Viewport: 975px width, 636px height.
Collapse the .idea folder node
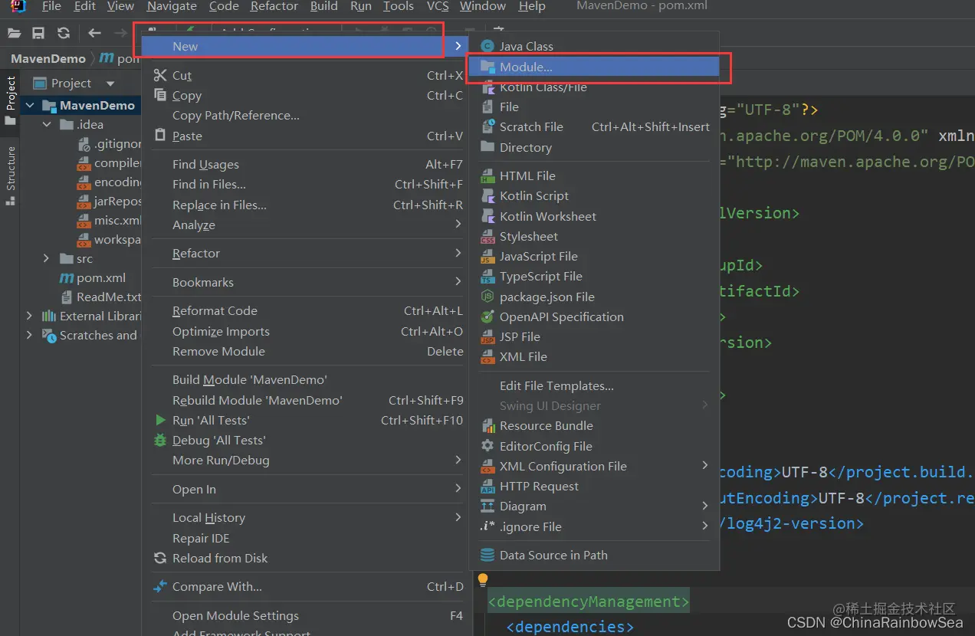pyautogui.click(x=48, y=125)
